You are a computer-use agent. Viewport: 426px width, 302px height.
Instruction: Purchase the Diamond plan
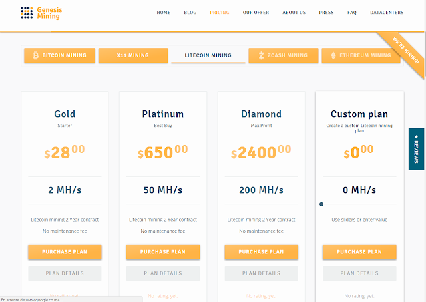(x=261, y=252)
